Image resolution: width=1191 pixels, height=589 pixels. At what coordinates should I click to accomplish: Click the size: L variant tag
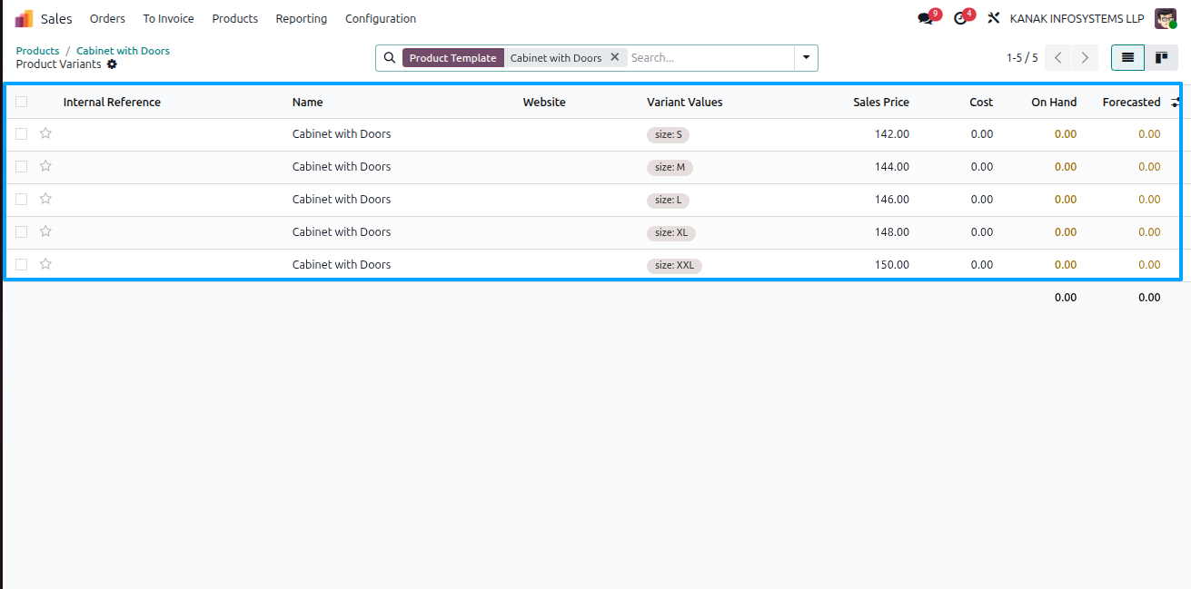coord(668,200)
